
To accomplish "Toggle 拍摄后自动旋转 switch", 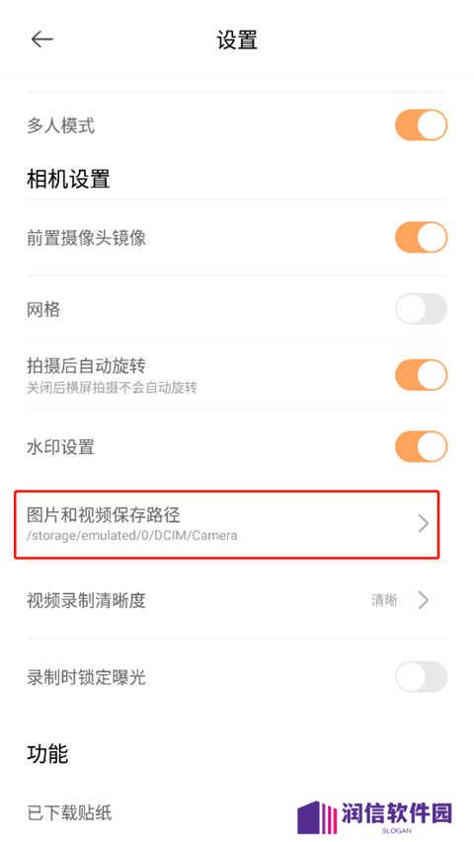I will [422, 375].
